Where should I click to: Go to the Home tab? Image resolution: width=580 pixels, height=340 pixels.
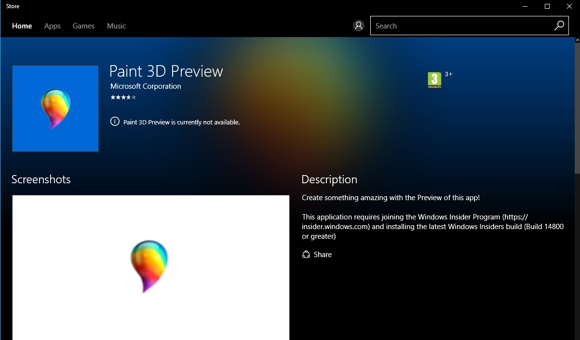pos(22,26)
